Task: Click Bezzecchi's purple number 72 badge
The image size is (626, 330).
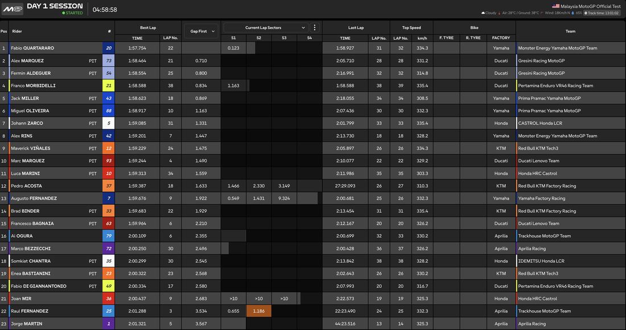Action: click(109, 248)
